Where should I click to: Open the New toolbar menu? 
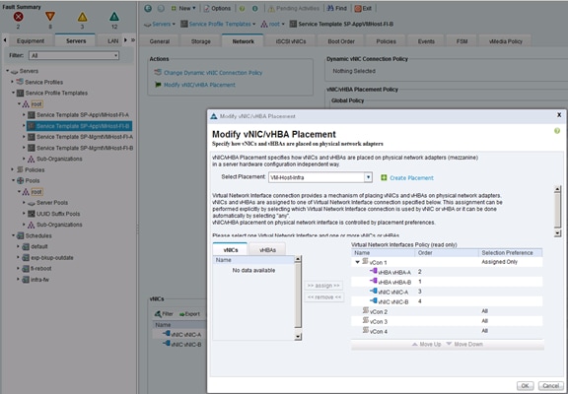pos(183,8)
